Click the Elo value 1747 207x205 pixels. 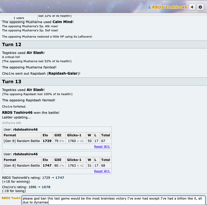pyautogui.click(x=47, y=166)
